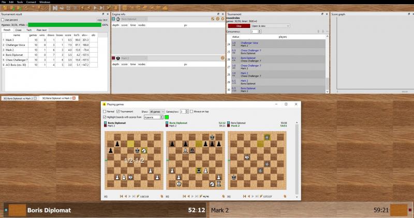Jump to first move on first board
This screenshot has width=414, height=218.
click(121, 196)
